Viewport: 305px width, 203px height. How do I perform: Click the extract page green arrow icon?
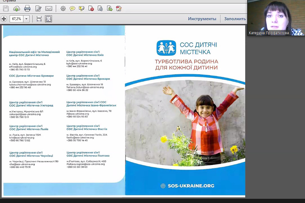click(109, 8)
